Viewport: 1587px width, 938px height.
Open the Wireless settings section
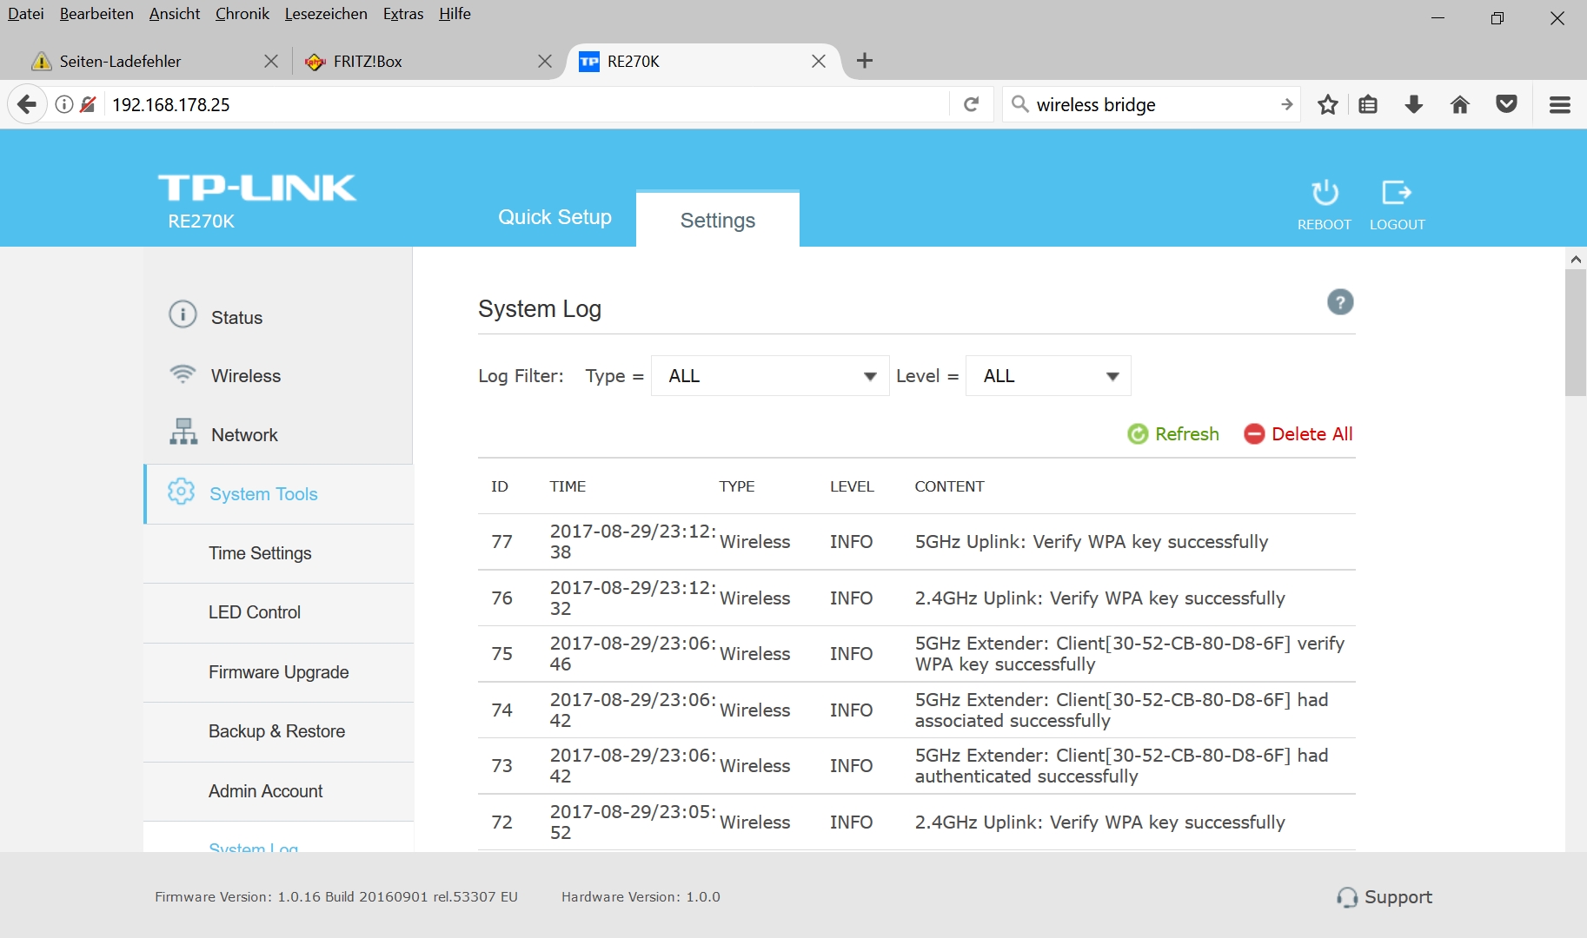pyautogui.click(x=246, y=376)
